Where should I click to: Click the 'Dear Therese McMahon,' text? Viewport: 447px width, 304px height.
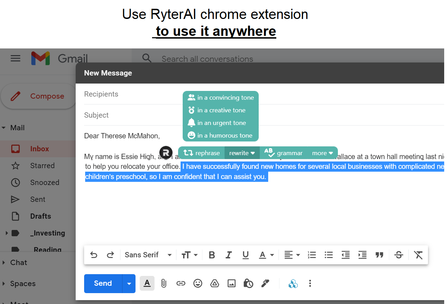tap(122, 136)
